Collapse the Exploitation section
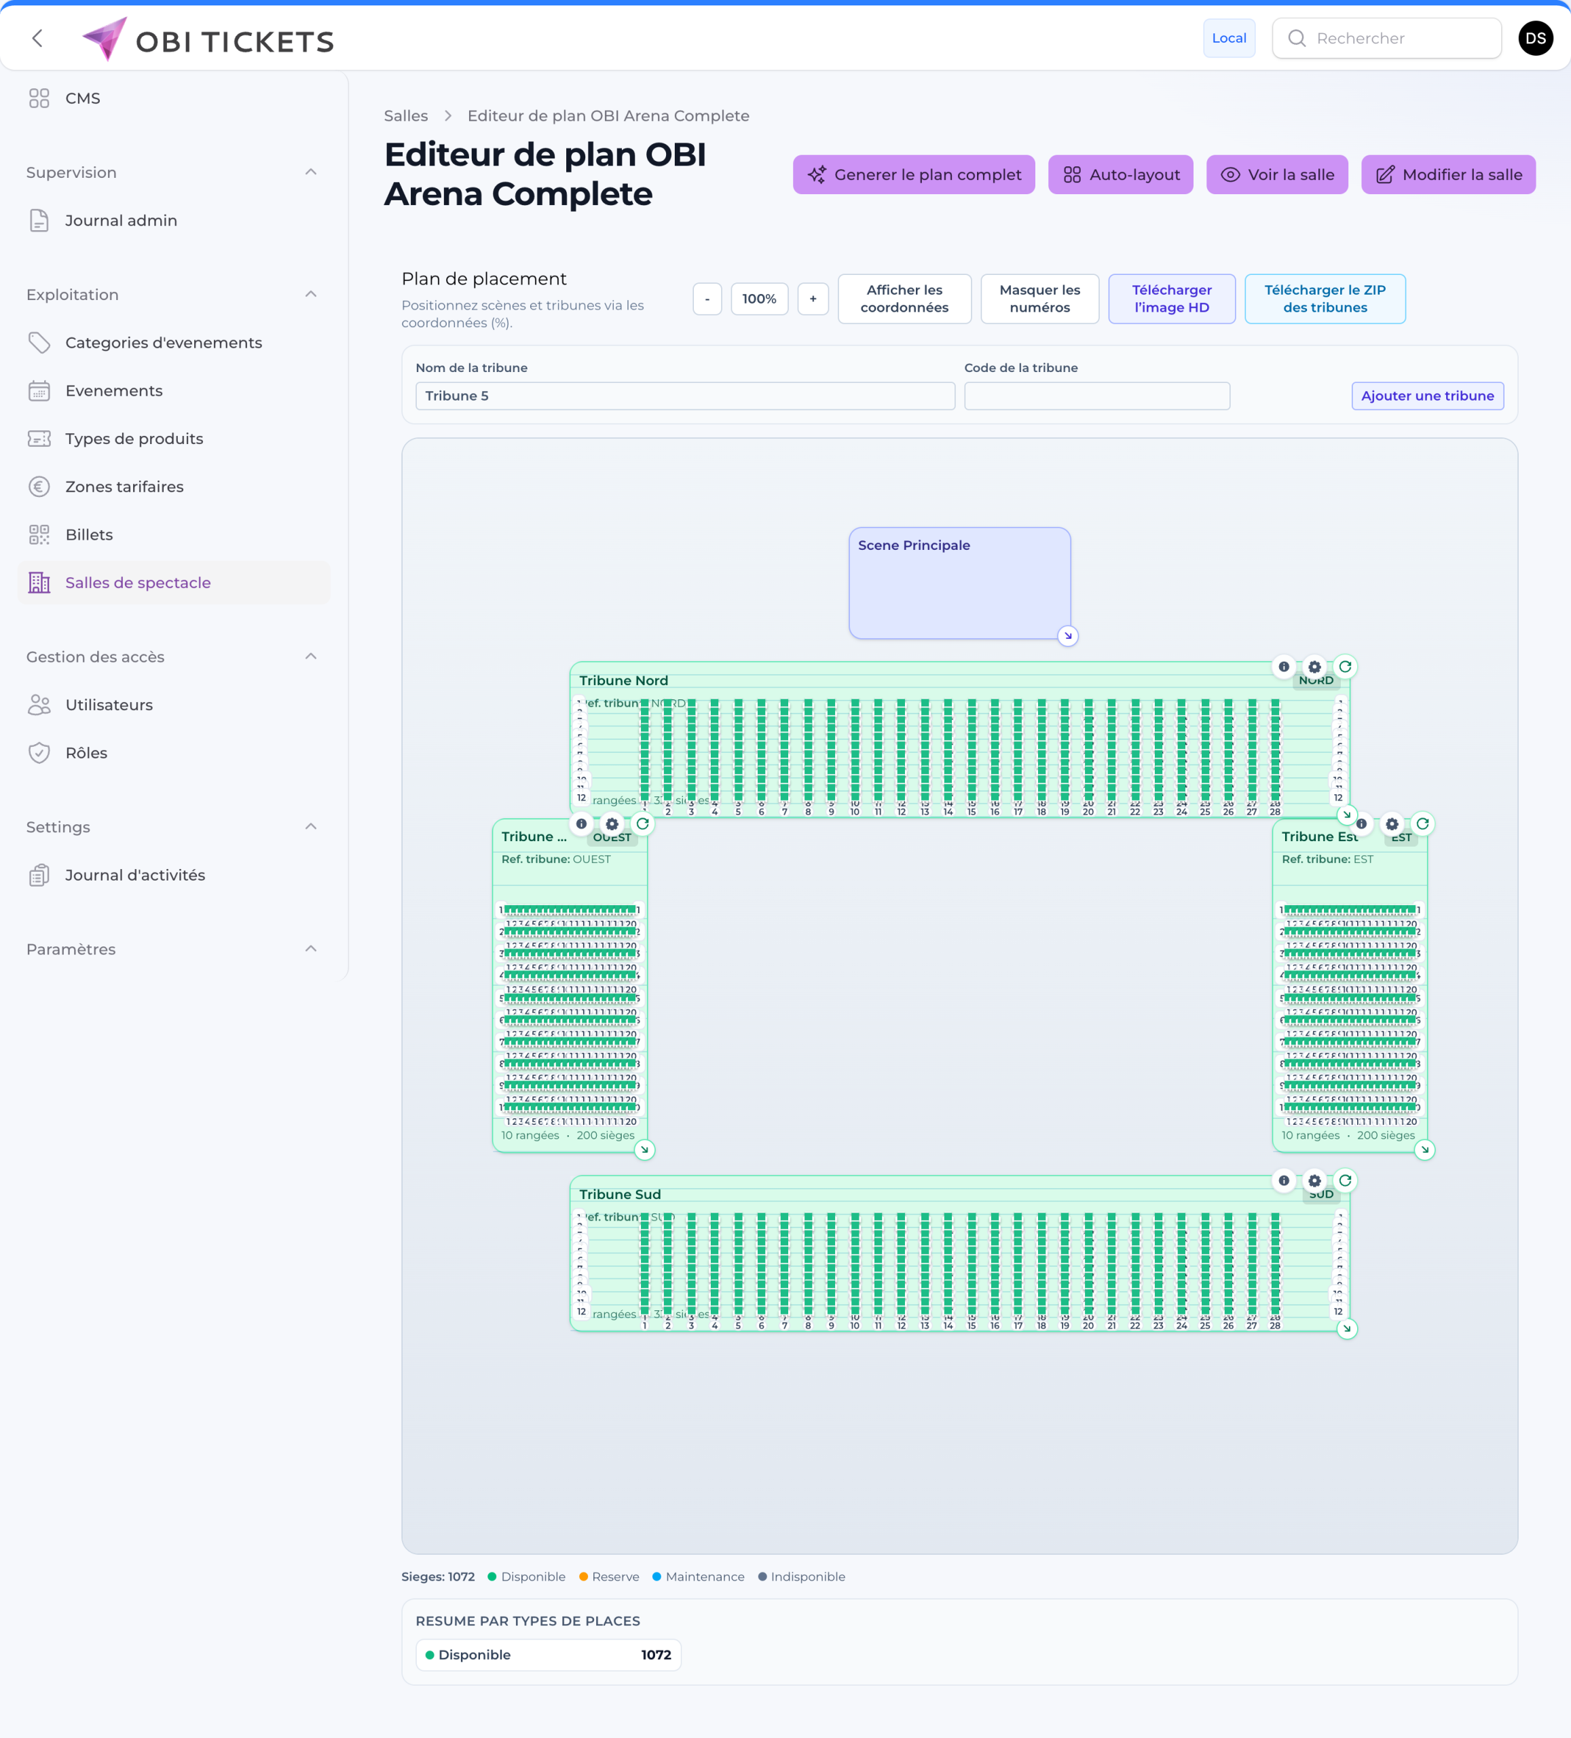The height and width of the screenshot is (1738, 1571). 311,294
